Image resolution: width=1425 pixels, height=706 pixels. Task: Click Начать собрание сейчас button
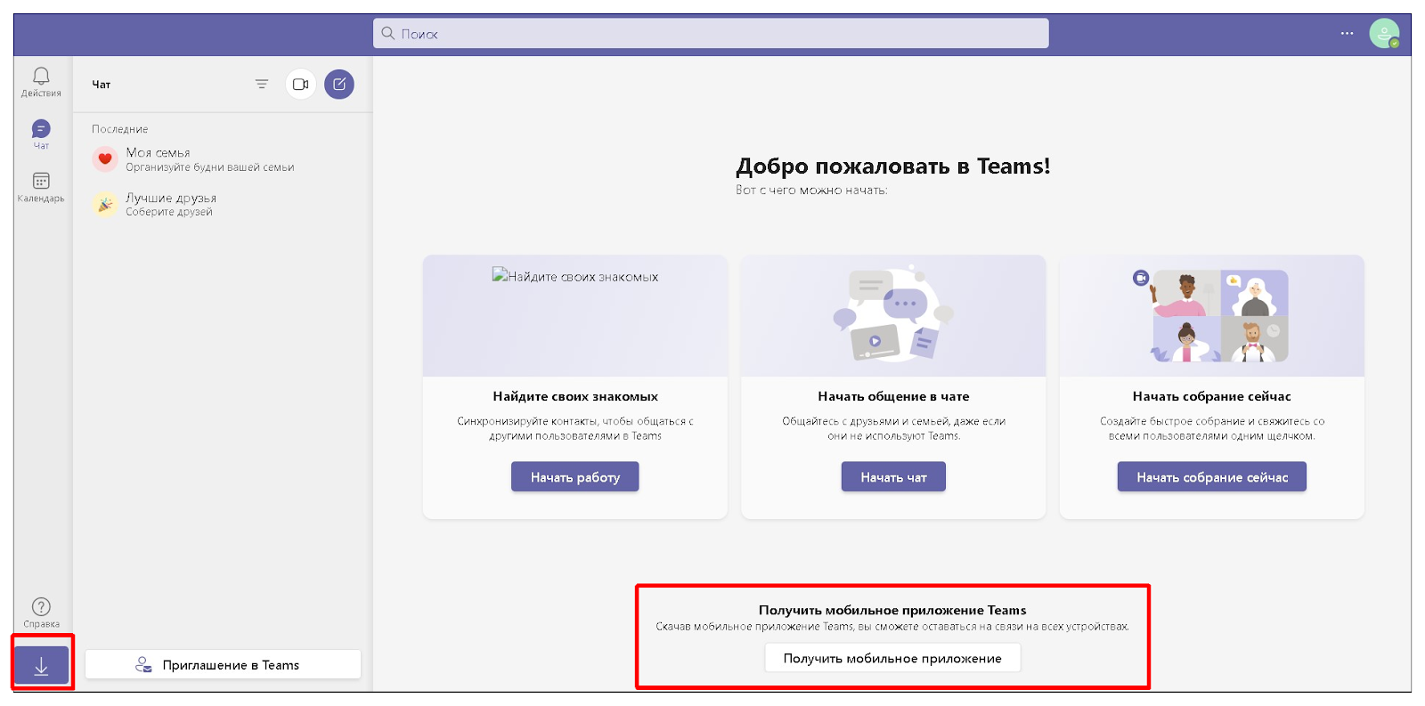tap(1211, 477)
